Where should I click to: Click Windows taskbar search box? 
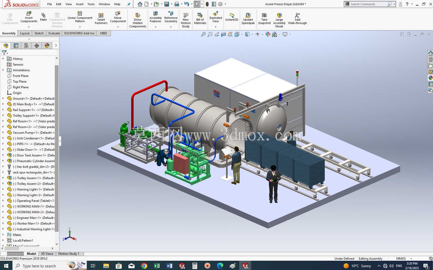pos(39,266)
